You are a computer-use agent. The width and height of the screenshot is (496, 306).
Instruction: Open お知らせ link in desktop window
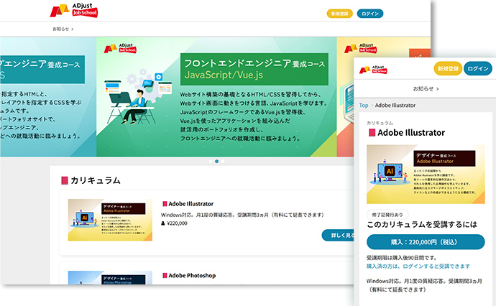coord(63,29)
